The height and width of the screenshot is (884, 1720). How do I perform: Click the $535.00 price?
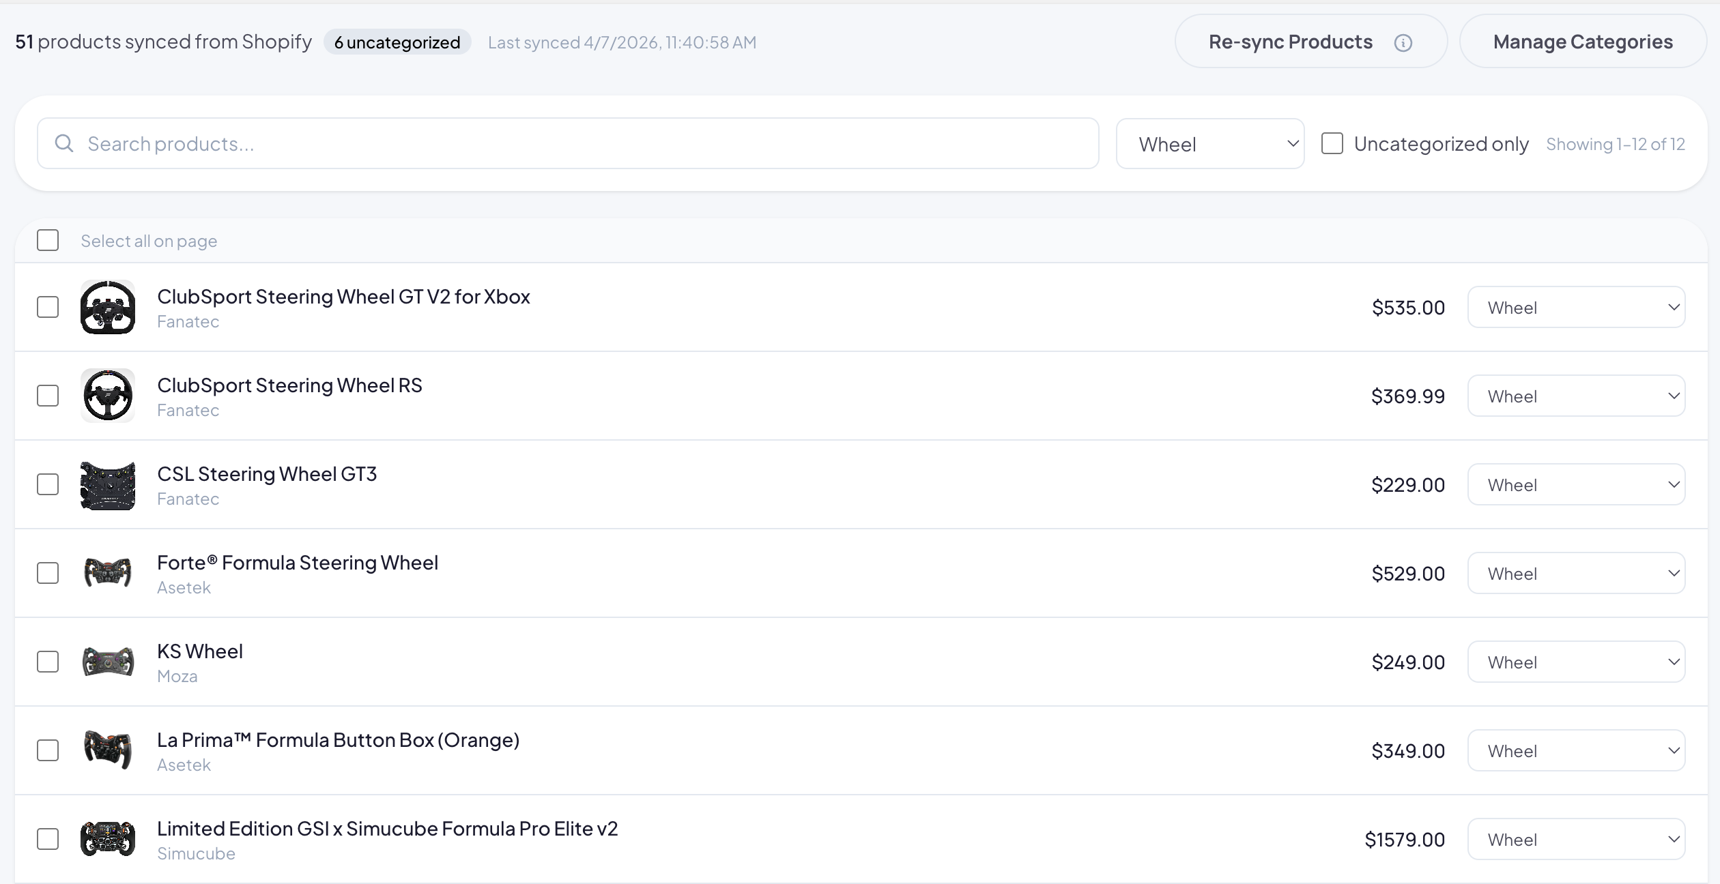[1408, 308]
